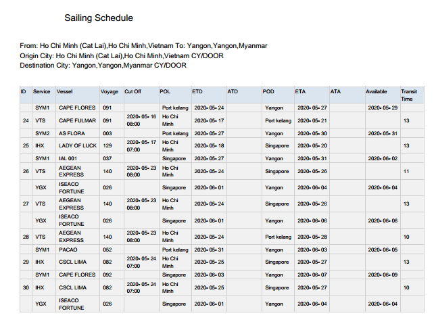Select the Cut Off column header
434x330 pixels.
pyautogui.click(x=132, y=91)
